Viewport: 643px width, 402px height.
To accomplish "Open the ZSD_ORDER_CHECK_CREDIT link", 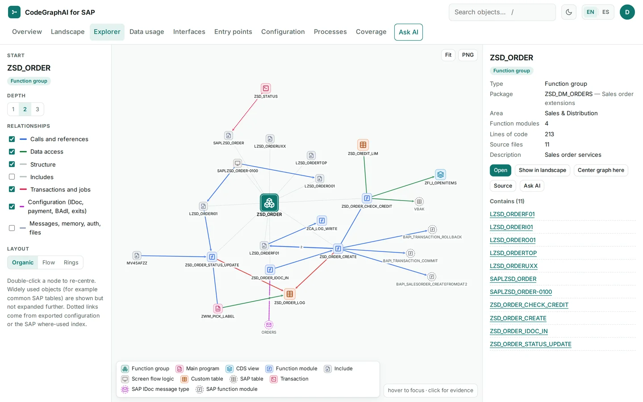I will (x=529, y=305).
